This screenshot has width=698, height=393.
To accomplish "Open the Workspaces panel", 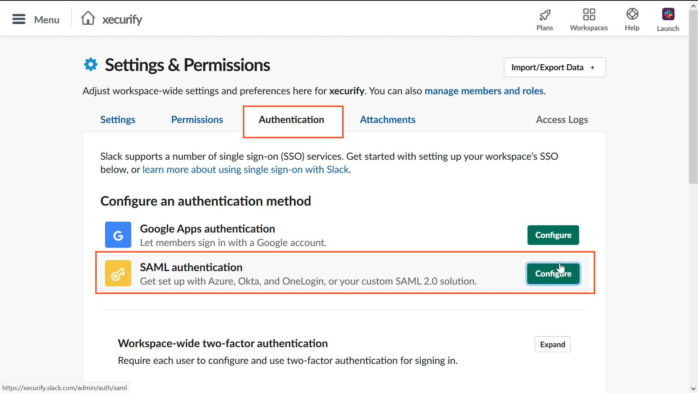I will (x=589, y=19).
